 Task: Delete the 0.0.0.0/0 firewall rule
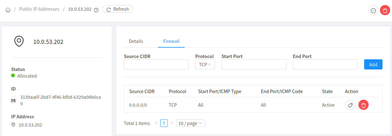tap(363, 105)
